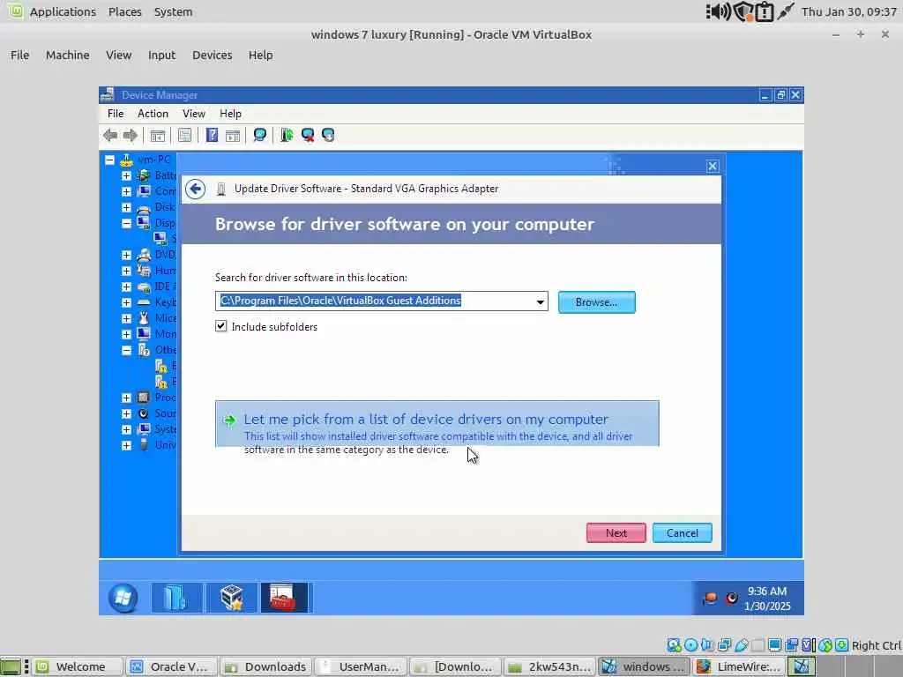Expand the DVD/CD-ROM drives tree node

click(x=126, y=255)
